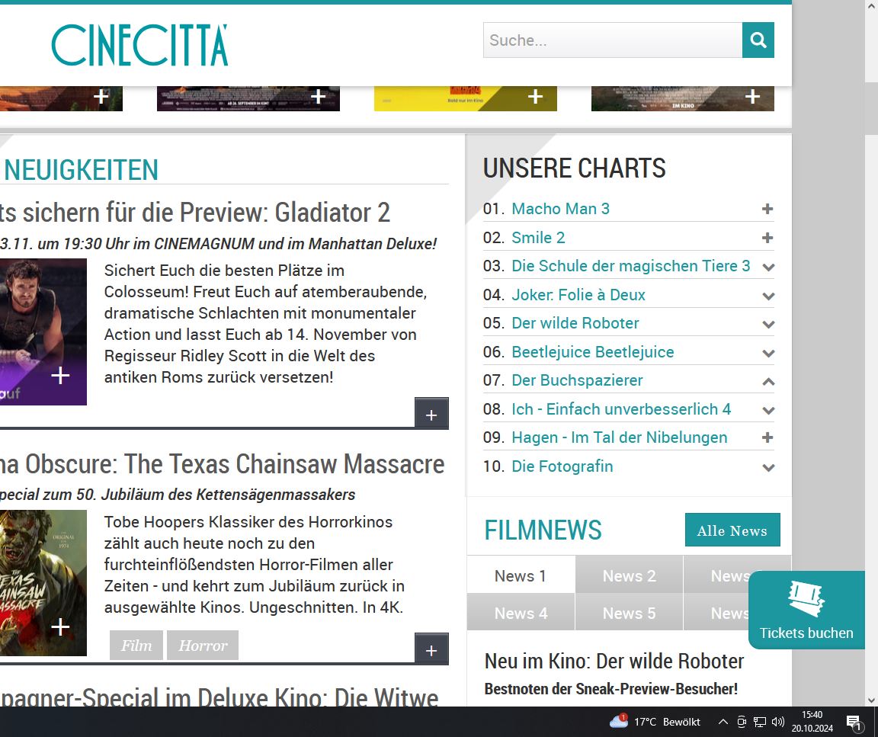Expand the chevron for Ich - Einfach unverbesserlich 4

pyautogui.click(x=768, y=410)
